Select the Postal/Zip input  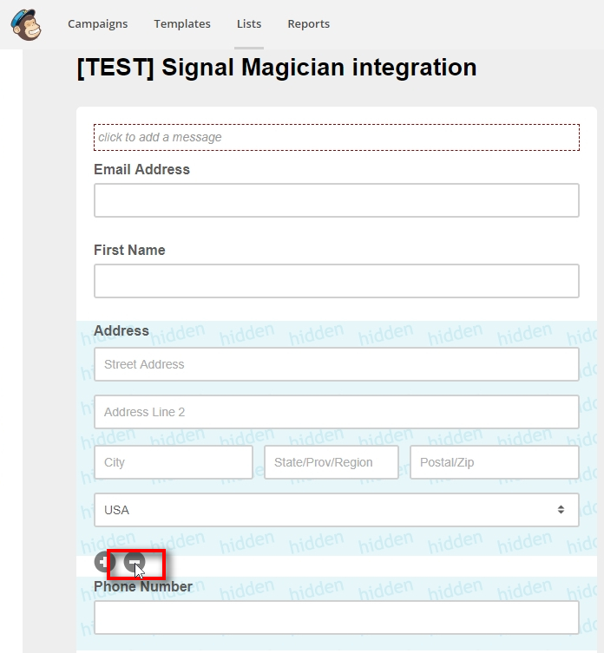(x=494, y=462)
